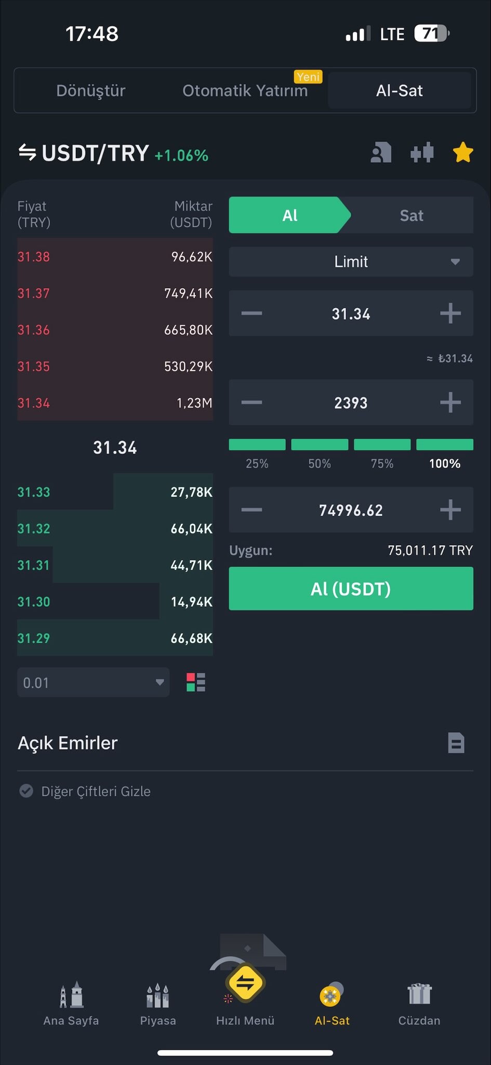Open the Otomatik Yatırım tab
The height and width of the screenshot is (1065, 491).
245,90
